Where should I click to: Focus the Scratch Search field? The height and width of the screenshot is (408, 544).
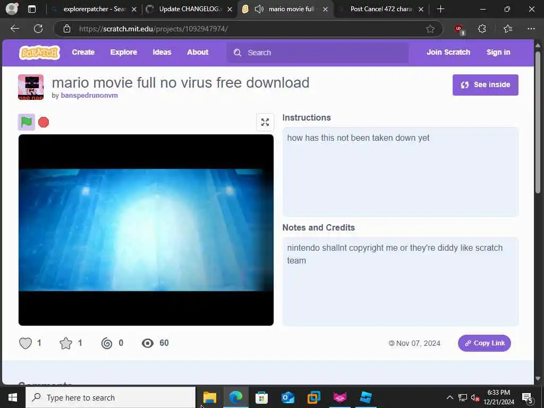318,53
